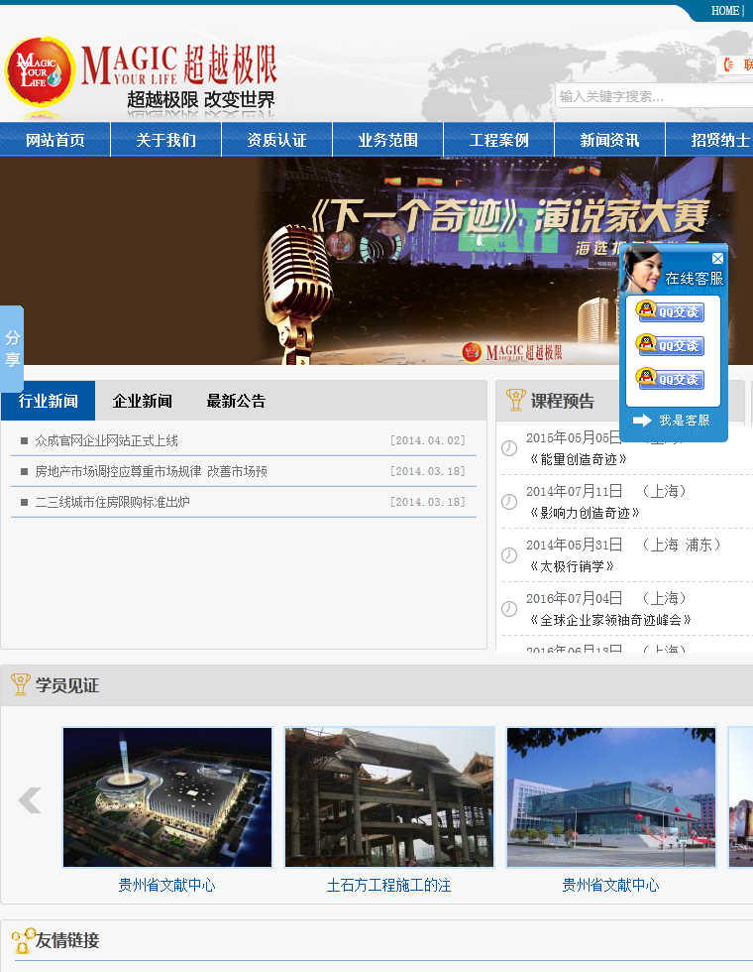Open 资质认证 navigation item
This screenshot has height=972, width=753.
[276, 140]
